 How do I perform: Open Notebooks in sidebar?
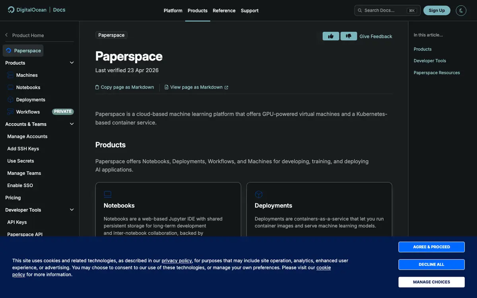[x=28, y=87]
